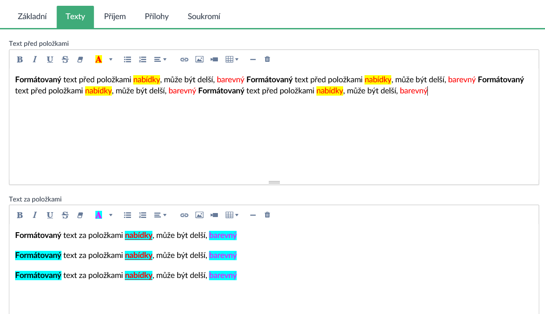Toggle Bold in the top editor toolbar
Screen dimensions: 545x314
pyautogui.click(x=20, y=59)
